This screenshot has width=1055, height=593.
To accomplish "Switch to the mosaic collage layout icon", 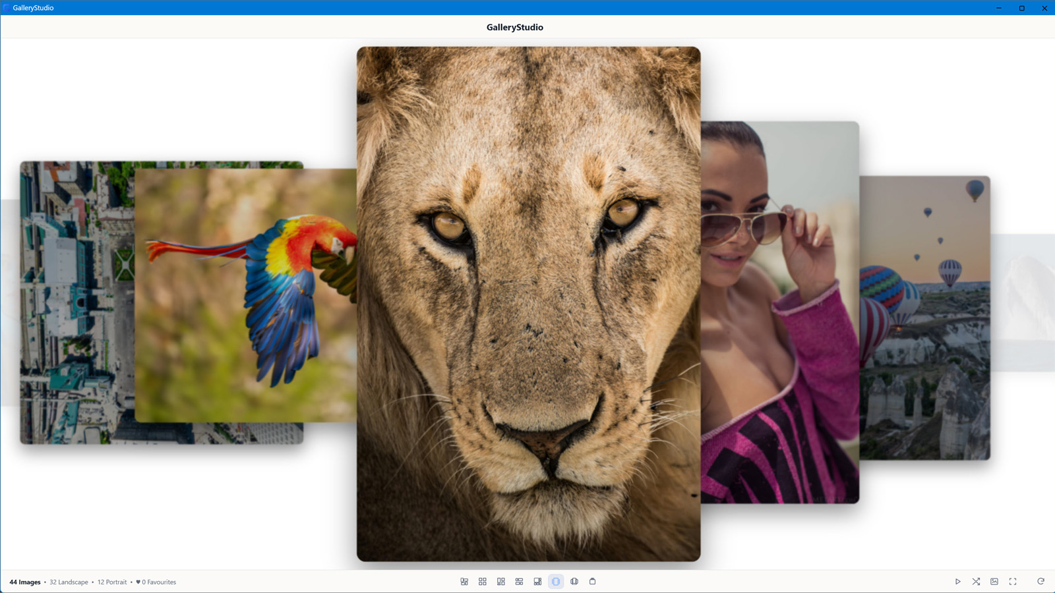I will (x=464, y=582).
